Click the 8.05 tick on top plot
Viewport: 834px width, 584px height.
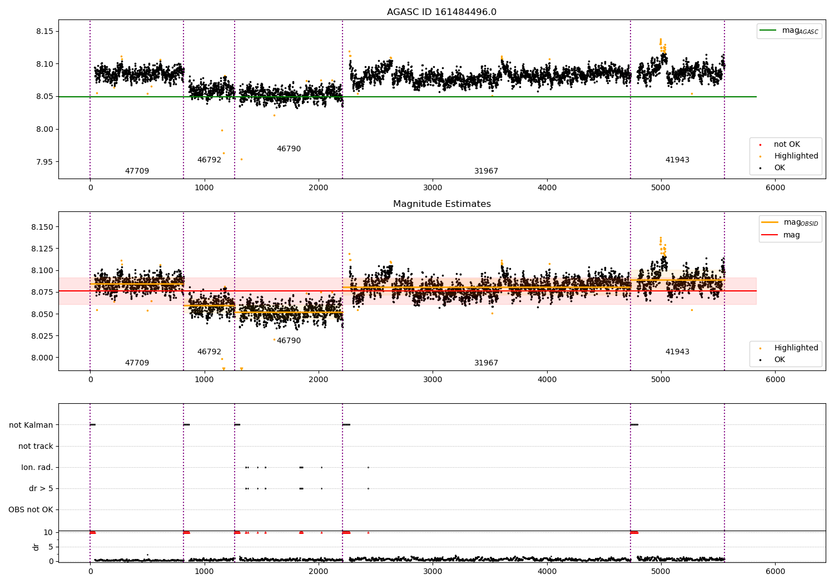(45, 97)
